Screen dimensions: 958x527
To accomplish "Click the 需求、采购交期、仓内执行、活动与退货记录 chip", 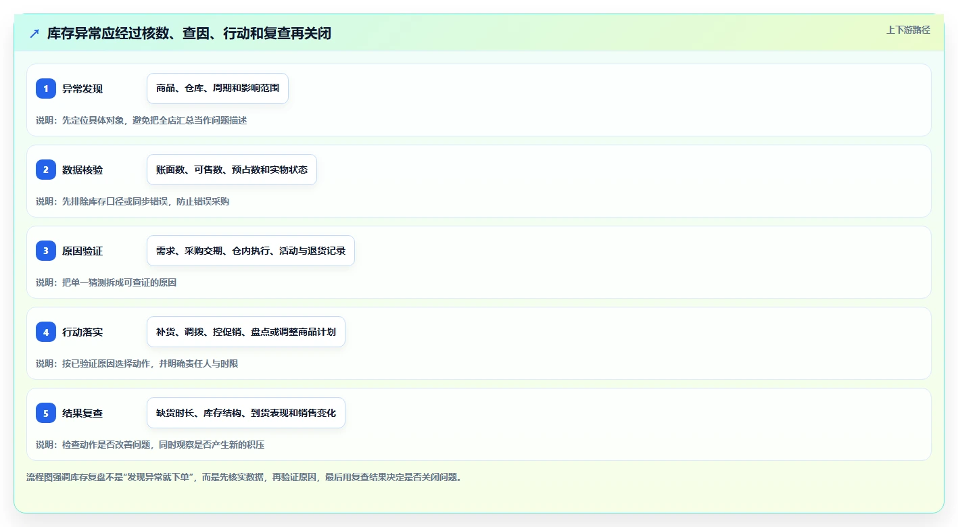I will 251,251.
